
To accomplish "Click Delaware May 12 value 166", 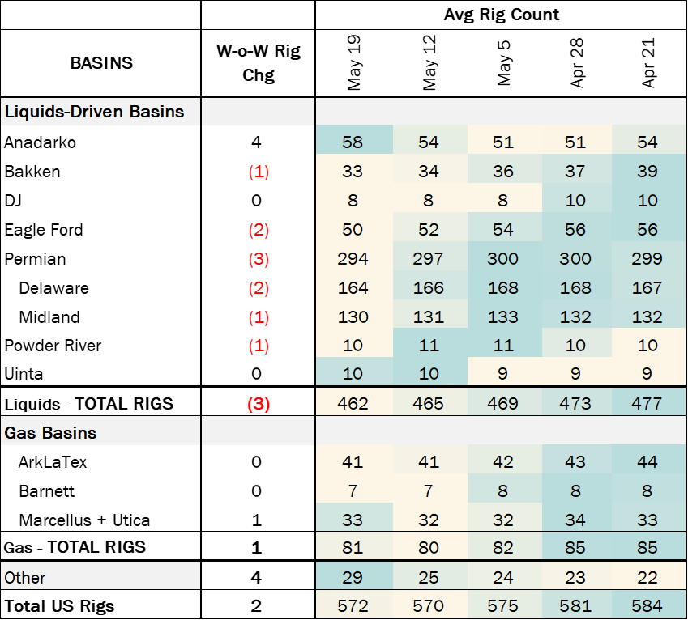I will click(x=429, y=288).
